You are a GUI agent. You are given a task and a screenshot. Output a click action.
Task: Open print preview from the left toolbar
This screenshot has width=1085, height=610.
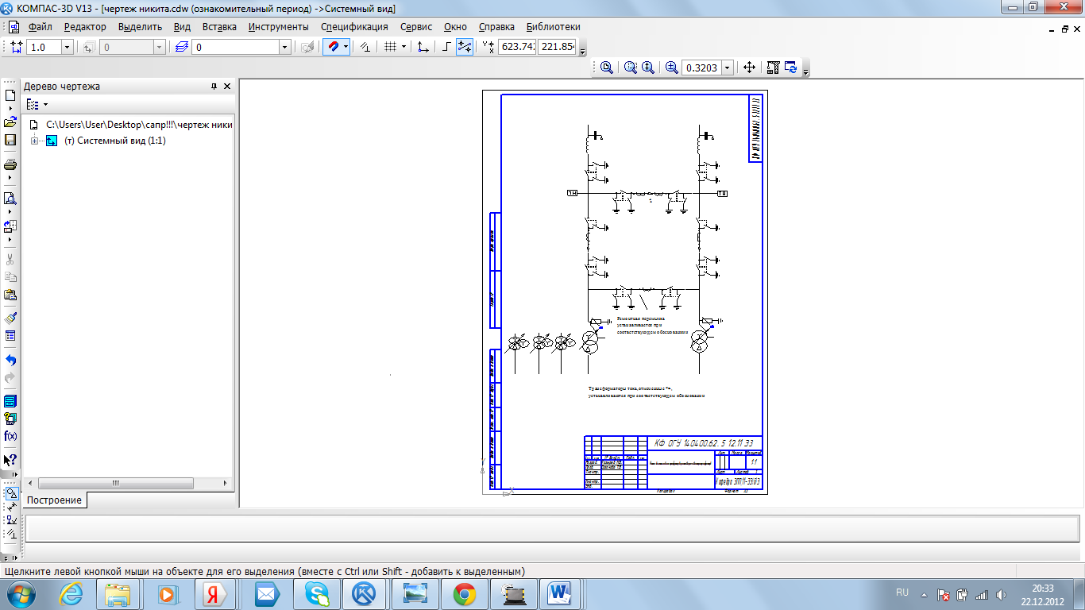[10, 199]
